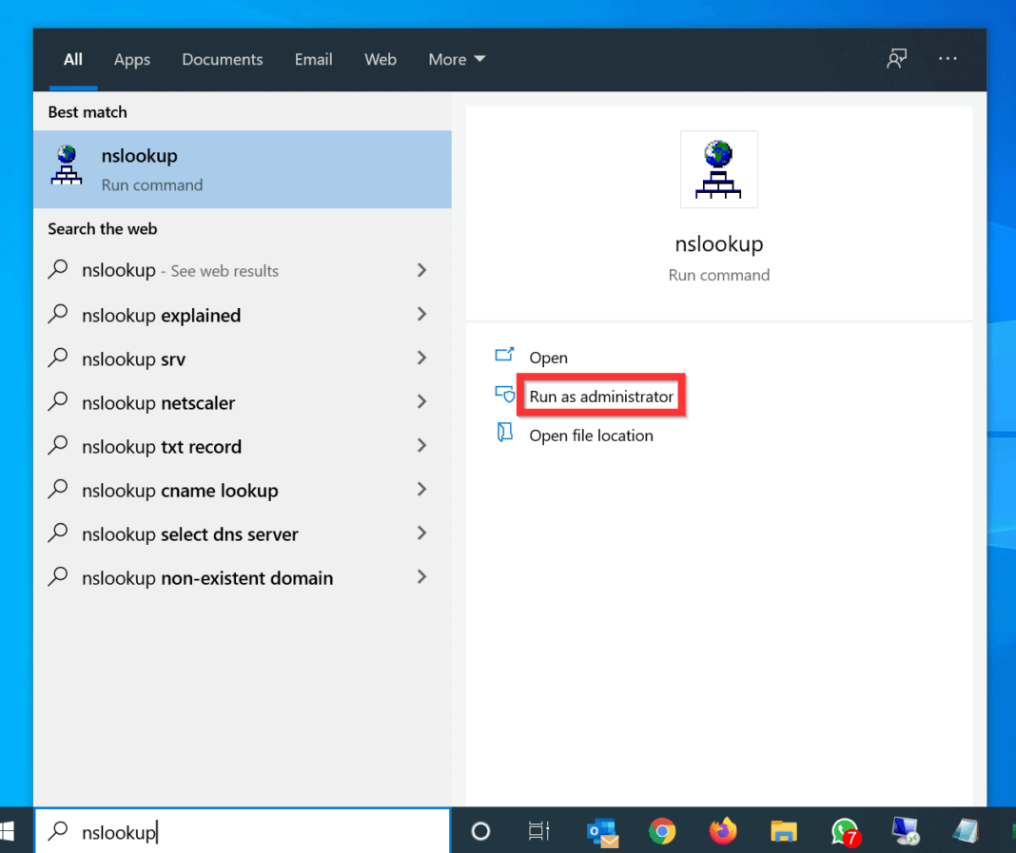Open the ellipsis options icon at top right
The image size is (1016, 853).
pos(948,58)
